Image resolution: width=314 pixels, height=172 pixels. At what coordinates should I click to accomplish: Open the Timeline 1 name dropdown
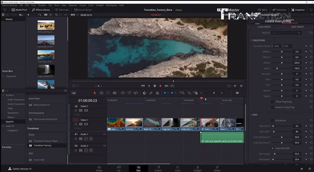[163, 15]
